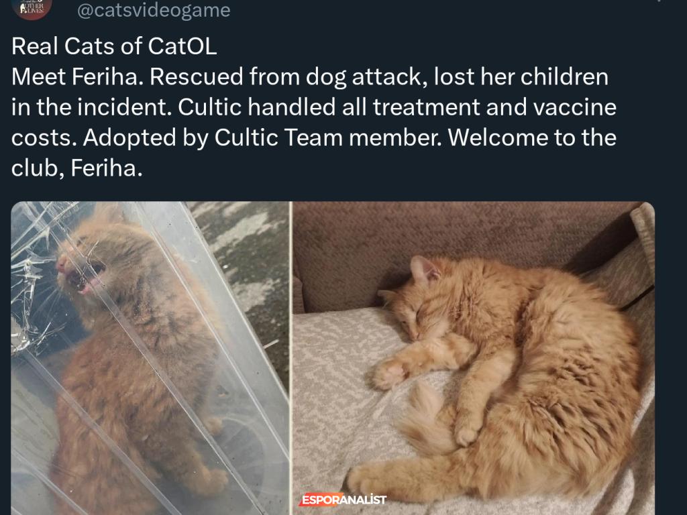Image resolution: width=687 pixels, height=515 pixels.
Task: Open the right photo of the sleeping cat
Action: tap(474, 358)
